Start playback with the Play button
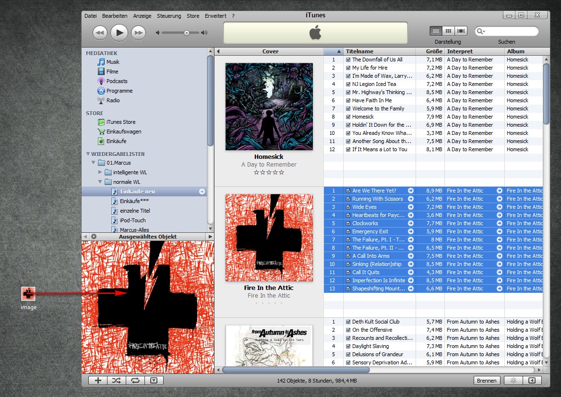Image resolution: width=561 pixels, height=397 pixels. (x=119, y=33)
